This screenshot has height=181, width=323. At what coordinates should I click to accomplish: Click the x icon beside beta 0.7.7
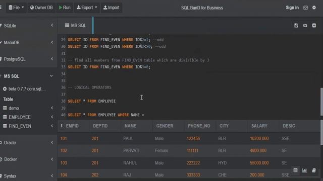5,89
